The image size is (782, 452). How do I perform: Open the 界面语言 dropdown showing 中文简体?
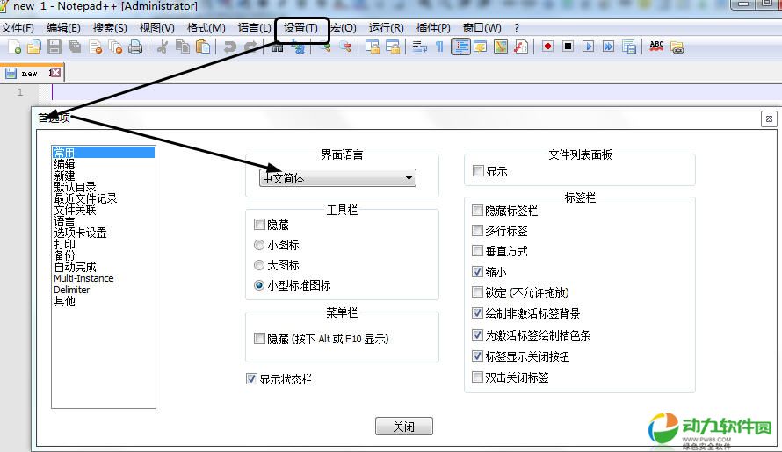click(x=339, y=178)
